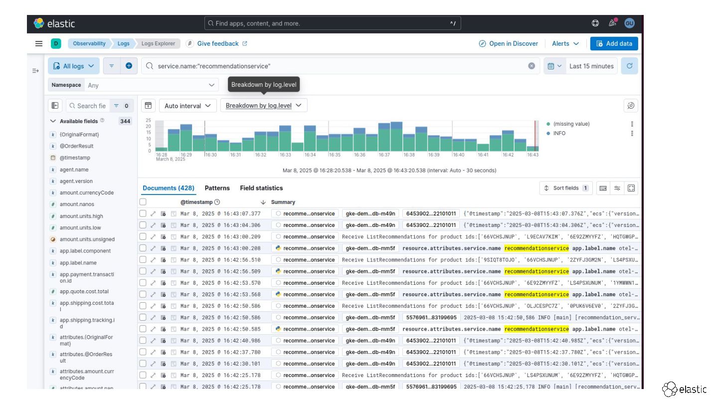The height and width of the screenshot is (404, 718).
Task: Toggle the field list sidebar icon
Action: 55,106
